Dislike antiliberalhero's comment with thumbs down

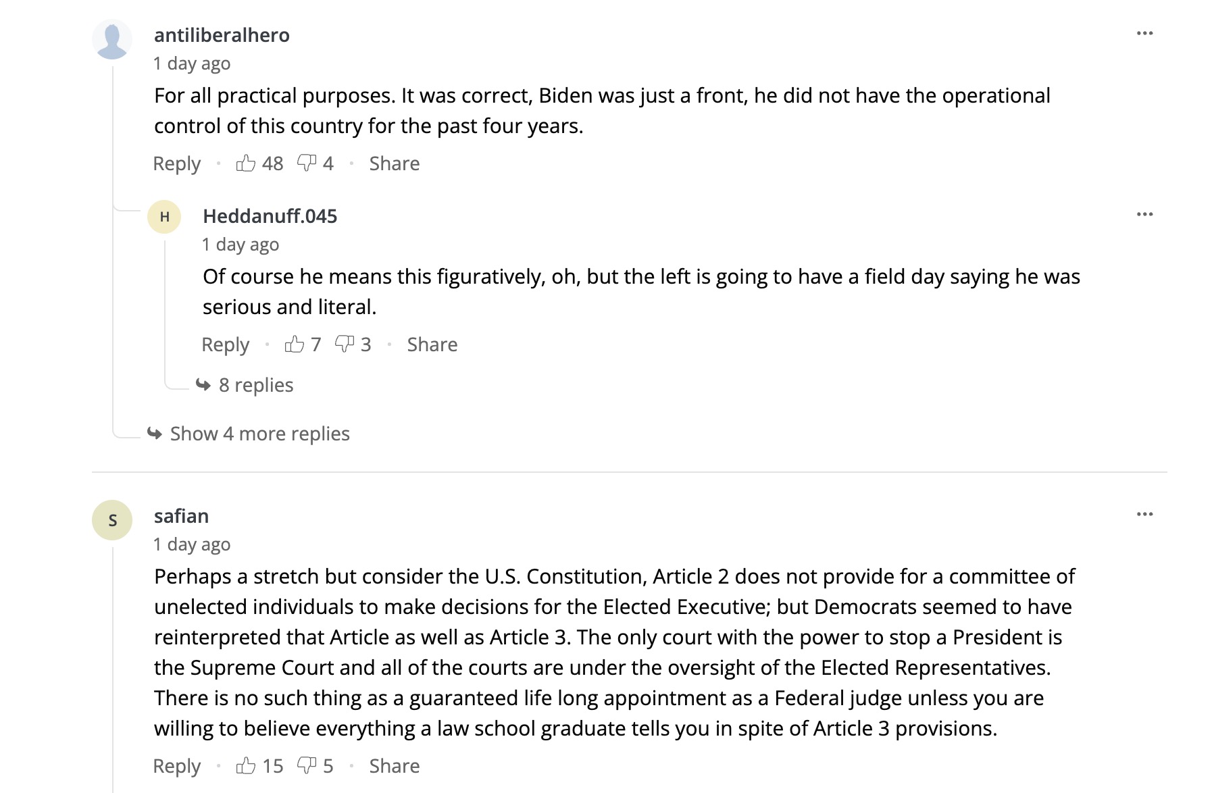click(x=307, y=163)
